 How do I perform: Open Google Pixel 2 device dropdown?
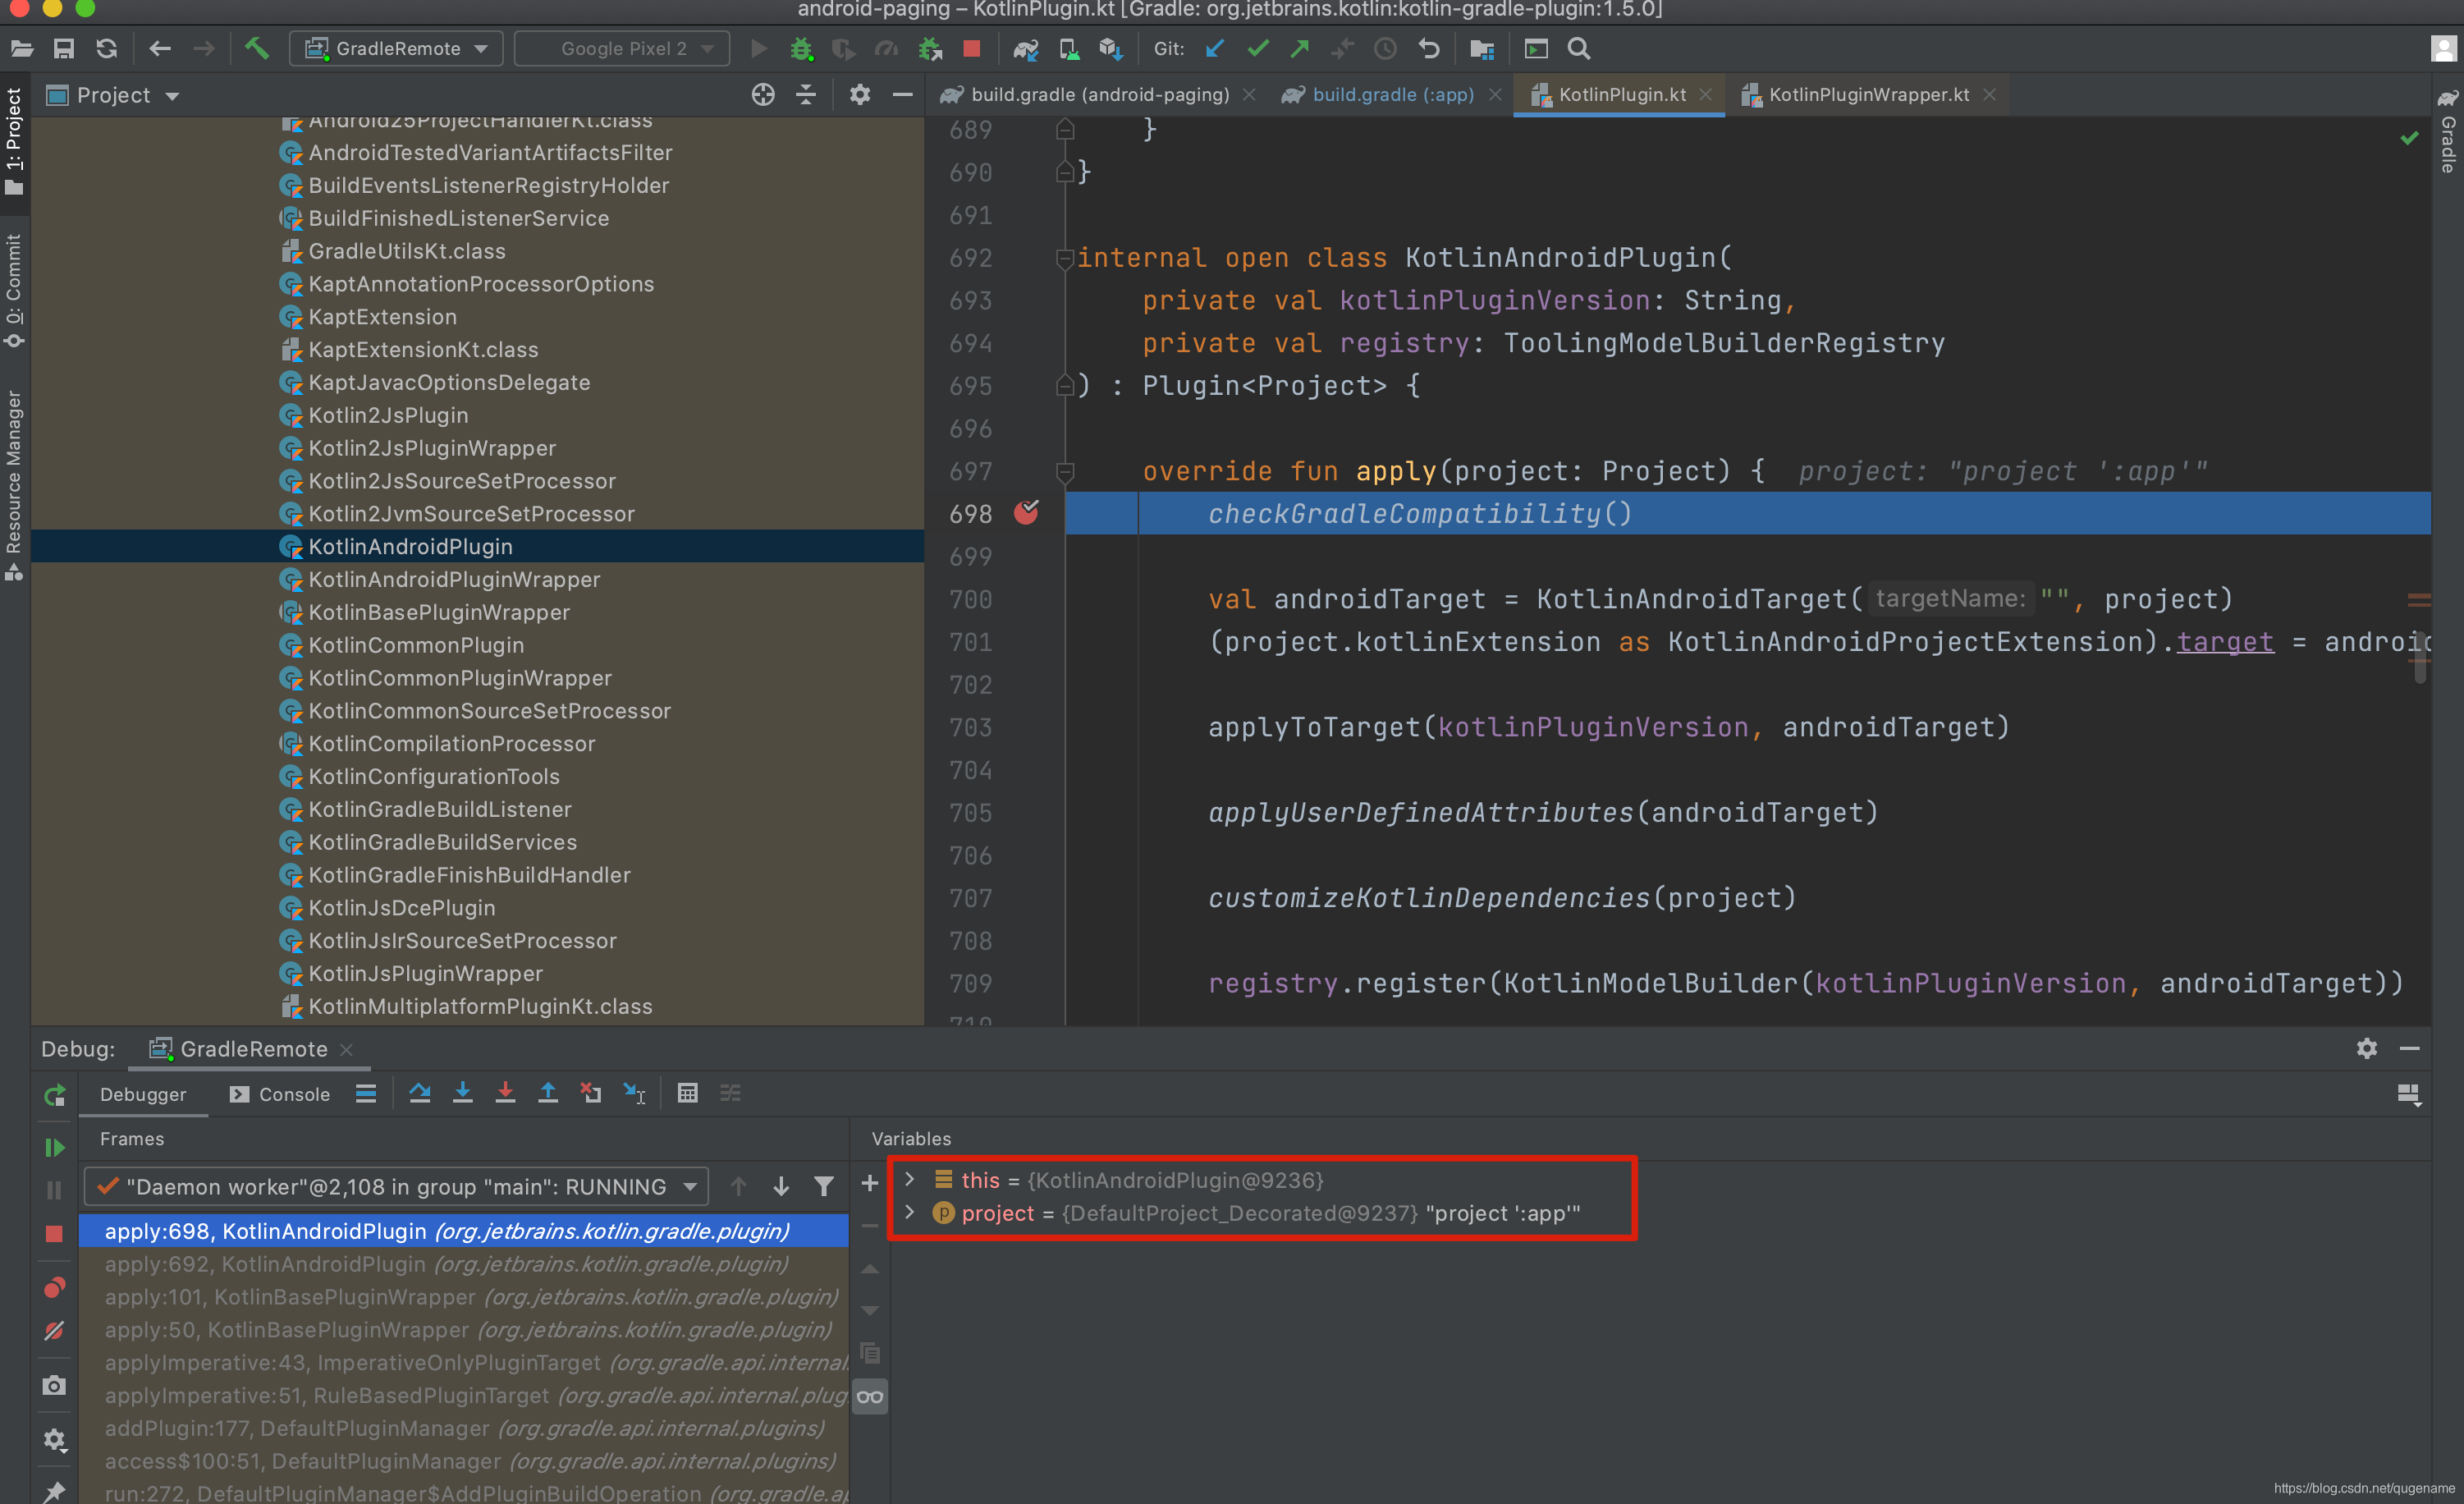point(622,48)
